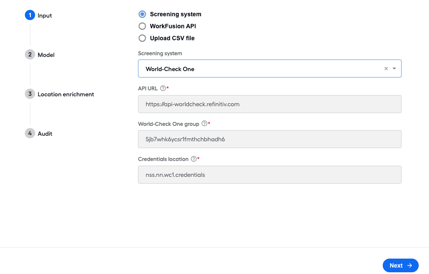429x274 pixels.
Task: Click the 'Credentials location' label
Action: point(163,159)
